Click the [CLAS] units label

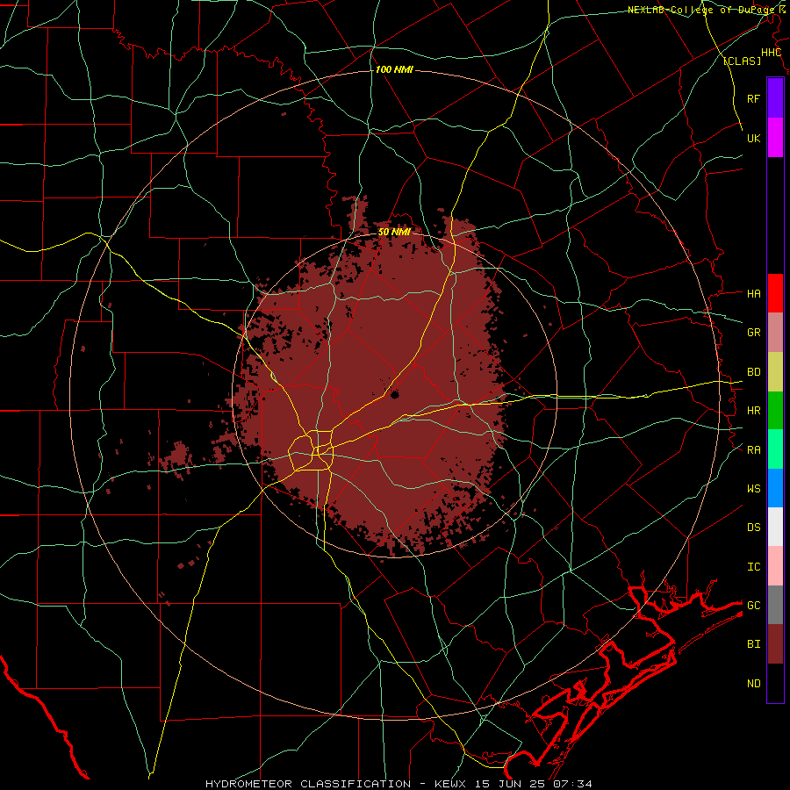(742, 61)
